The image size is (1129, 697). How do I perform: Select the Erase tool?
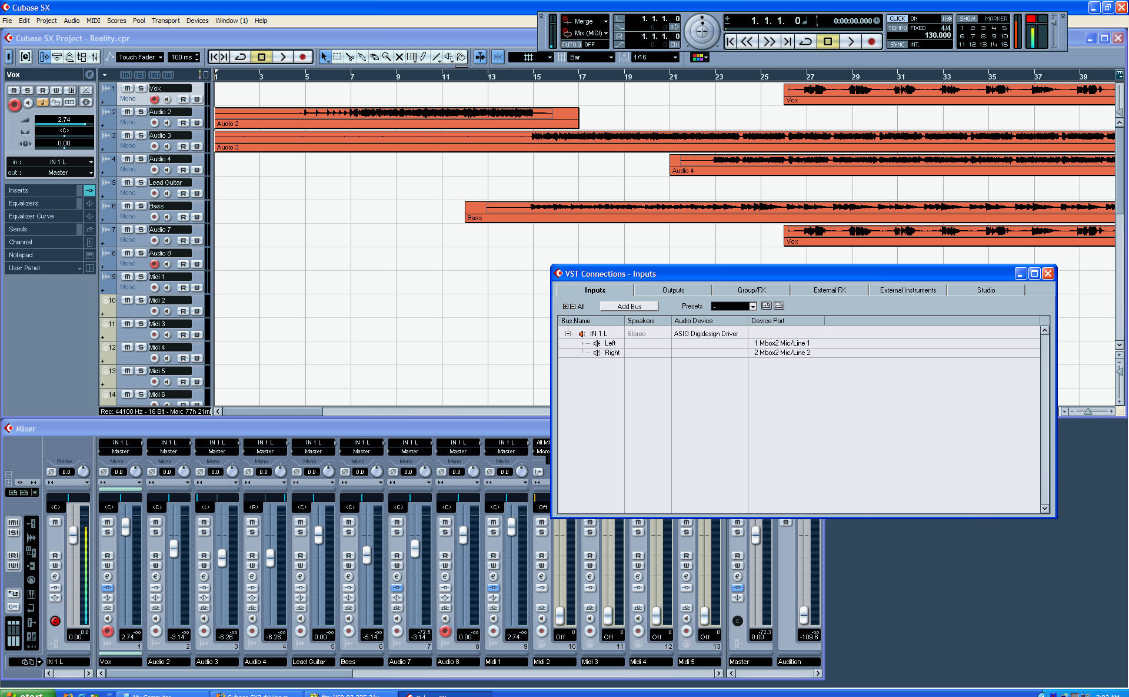(x=374, y=57)
